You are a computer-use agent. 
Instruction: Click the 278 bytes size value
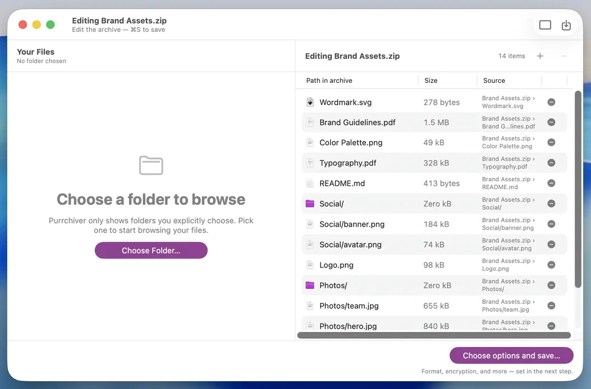click(442, 102)
